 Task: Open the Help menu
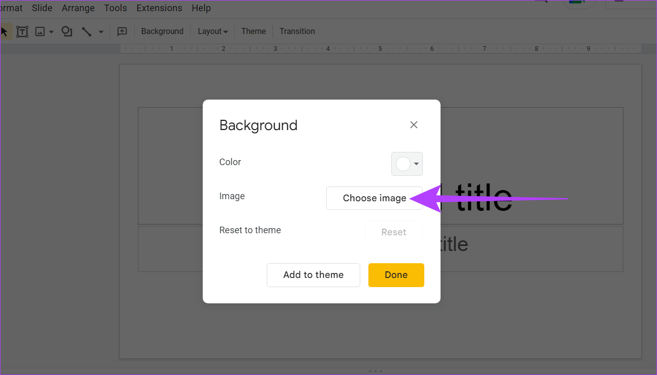pyautogui.click(x=201, y=8)
